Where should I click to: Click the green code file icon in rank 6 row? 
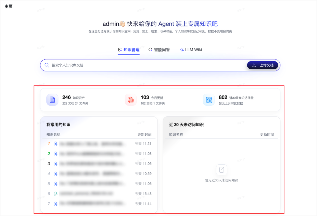56,194
